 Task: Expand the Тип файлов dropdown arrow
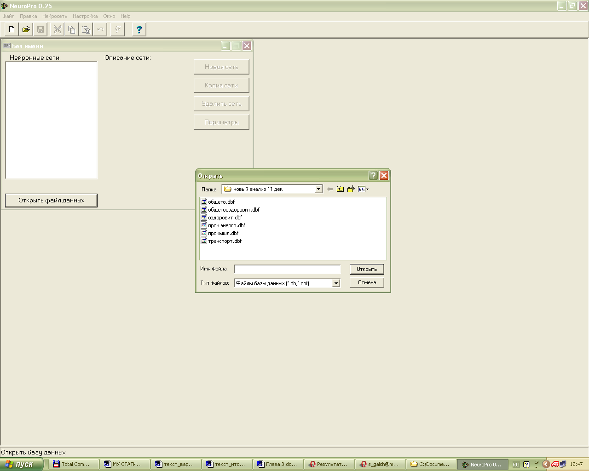coord(336,283)
